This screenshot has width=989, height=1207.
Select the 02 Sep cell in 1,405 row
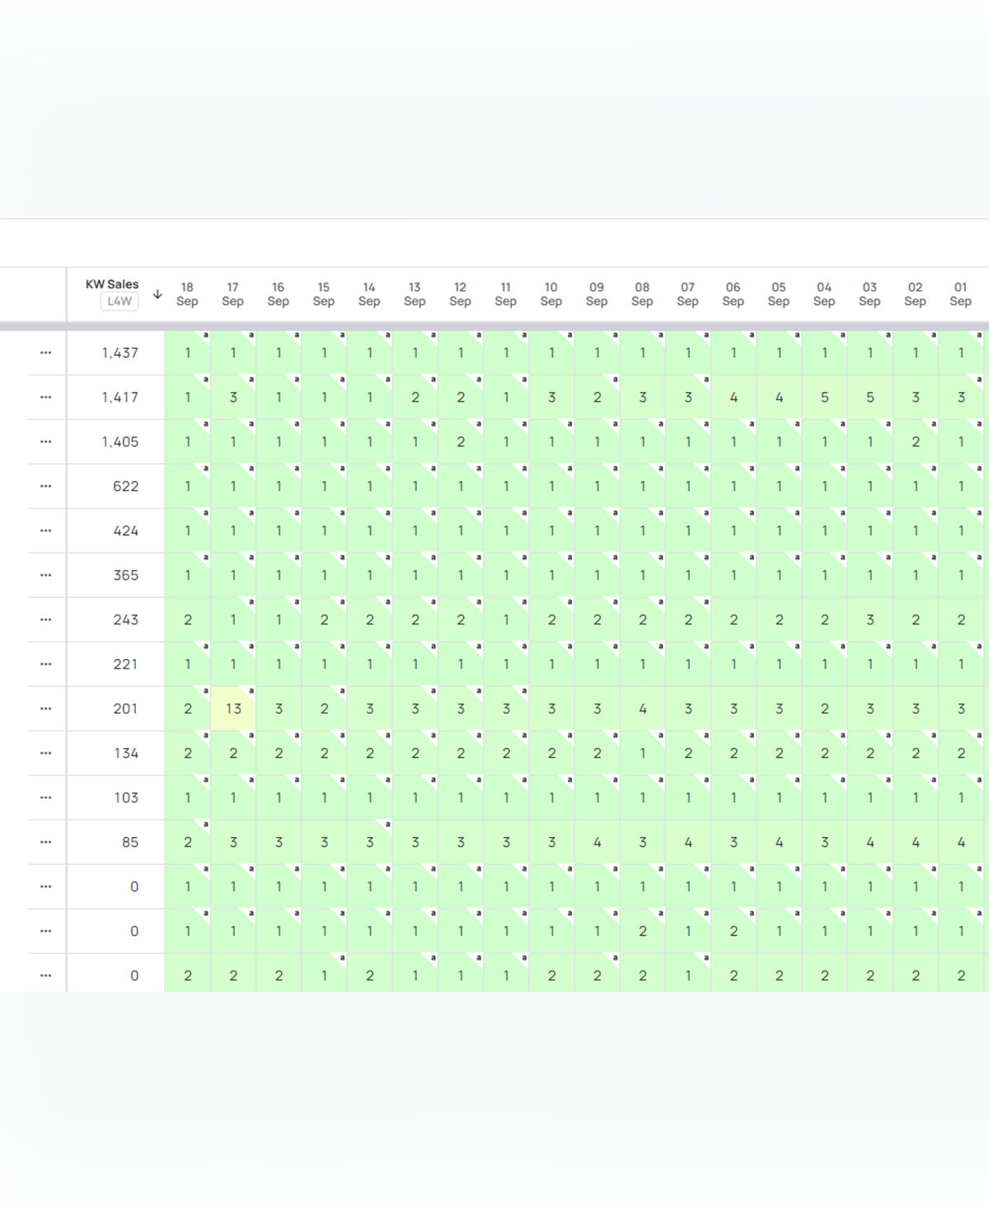click(916, 442)
